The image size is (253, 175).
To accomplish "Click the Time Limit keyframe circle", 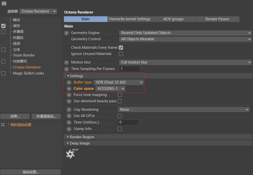I will [x=69, y=122].
